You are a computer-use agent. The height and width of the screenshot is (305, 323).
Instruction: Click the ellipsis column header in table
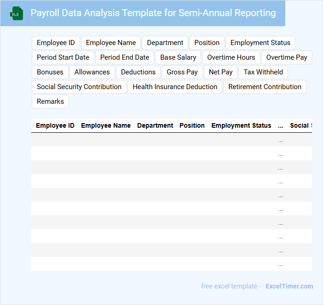(x=280, y=126)
